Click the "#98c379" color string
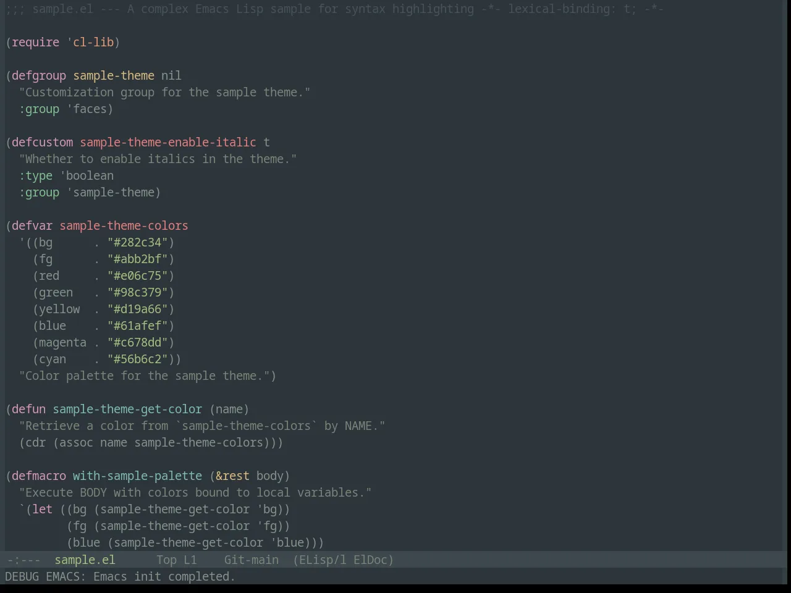The height and width of the screenshot is (593, 791). (x=137, y=292)
